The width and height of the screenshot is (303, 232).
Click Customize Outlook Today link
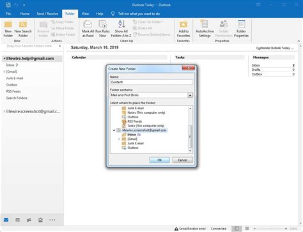[275, 48]
